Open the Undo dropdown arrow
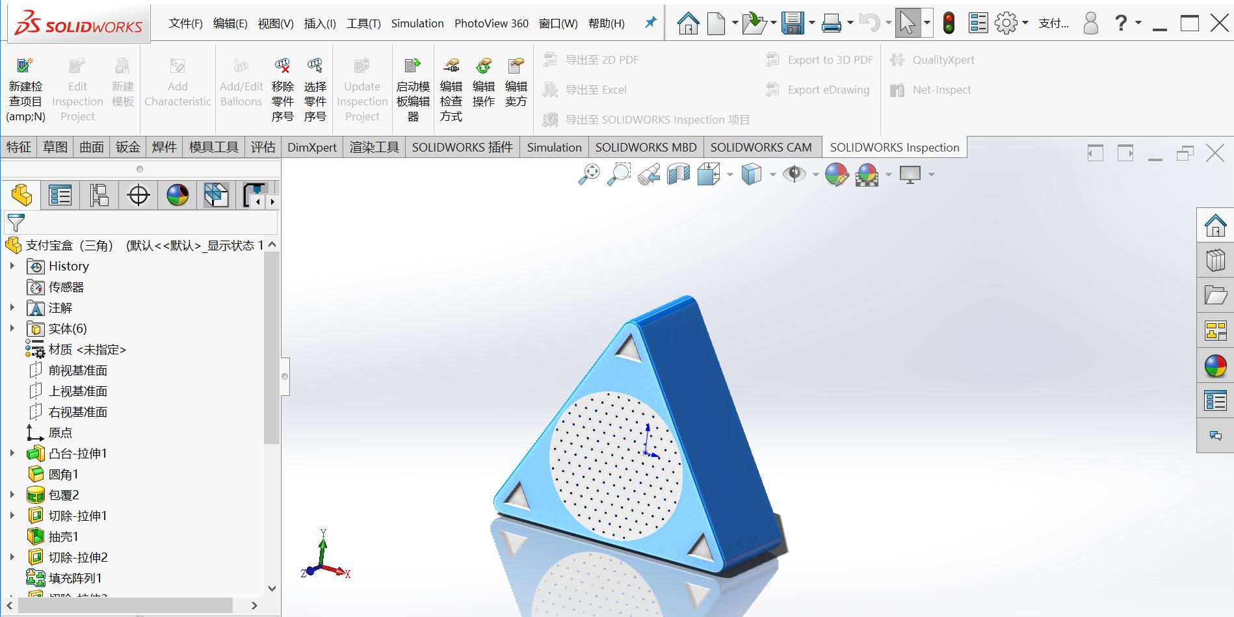 tap(888, 23)
